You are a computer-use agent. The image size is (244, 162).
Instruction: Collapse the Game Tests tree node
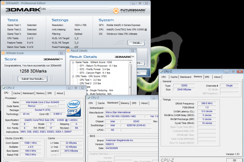[x=73, y=62]
